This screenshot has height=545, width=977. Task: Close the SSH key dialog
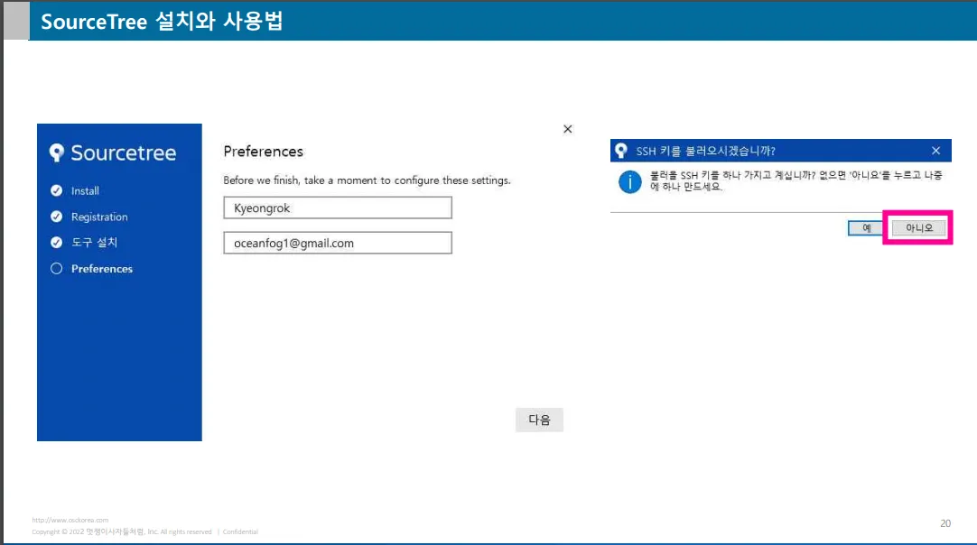pyautogui.click(x=935, y=151)
